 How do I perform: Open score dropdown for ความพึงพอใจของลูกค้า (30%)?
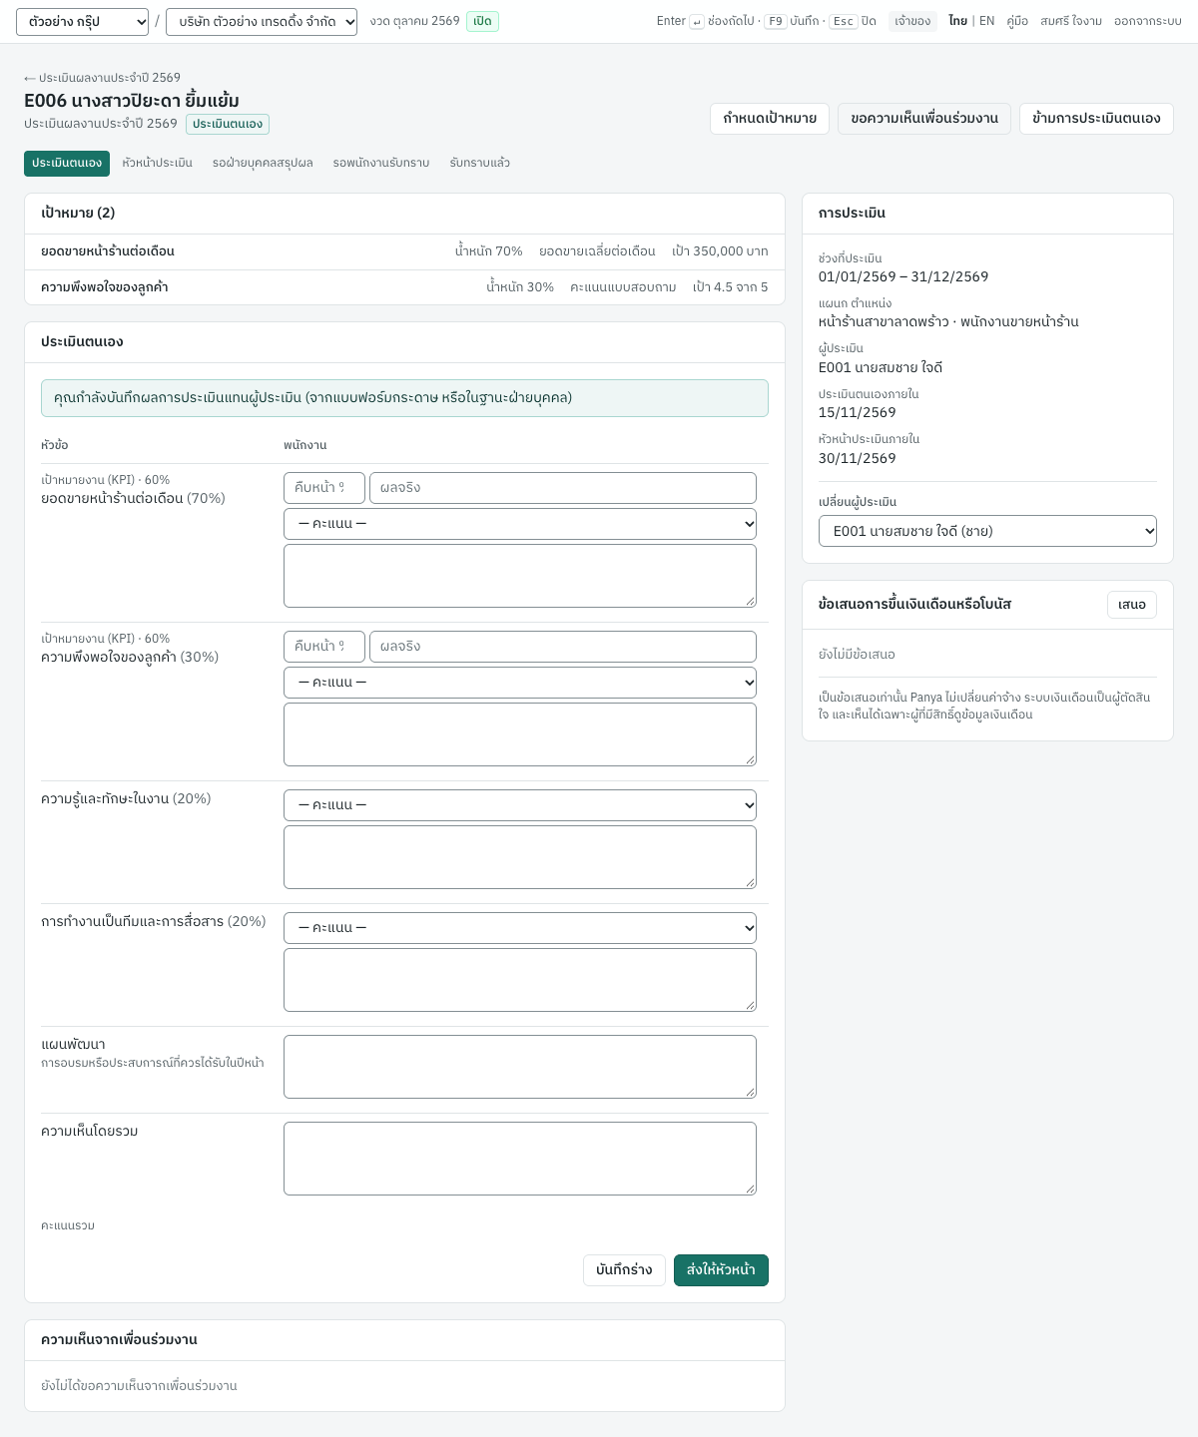coord(520,683)
